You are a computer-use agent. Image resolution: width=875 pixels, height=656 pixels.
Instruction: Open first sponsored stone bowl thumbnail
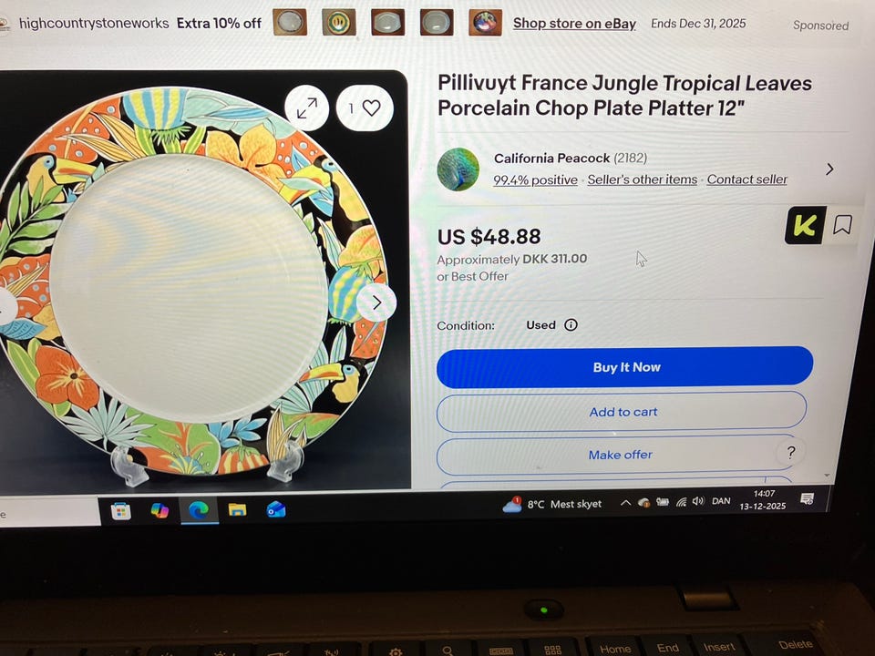pos(290,22)
